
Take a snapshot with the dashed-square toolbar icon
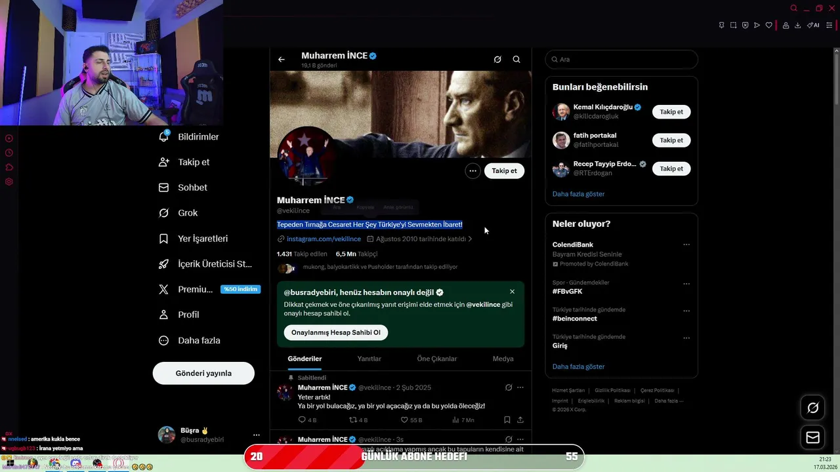[x=733, y=26]
